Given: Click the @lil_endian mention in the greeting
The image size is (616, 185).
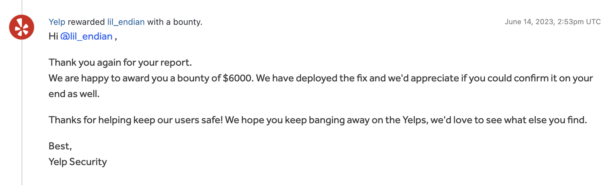Looking at the screenshot, I should pos(87,36).
